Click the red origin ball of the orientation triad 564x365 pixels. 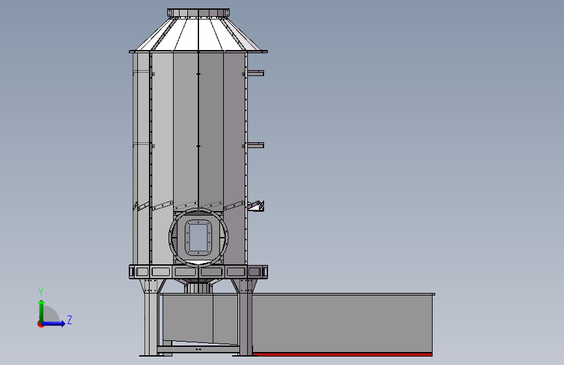(40, 324)
